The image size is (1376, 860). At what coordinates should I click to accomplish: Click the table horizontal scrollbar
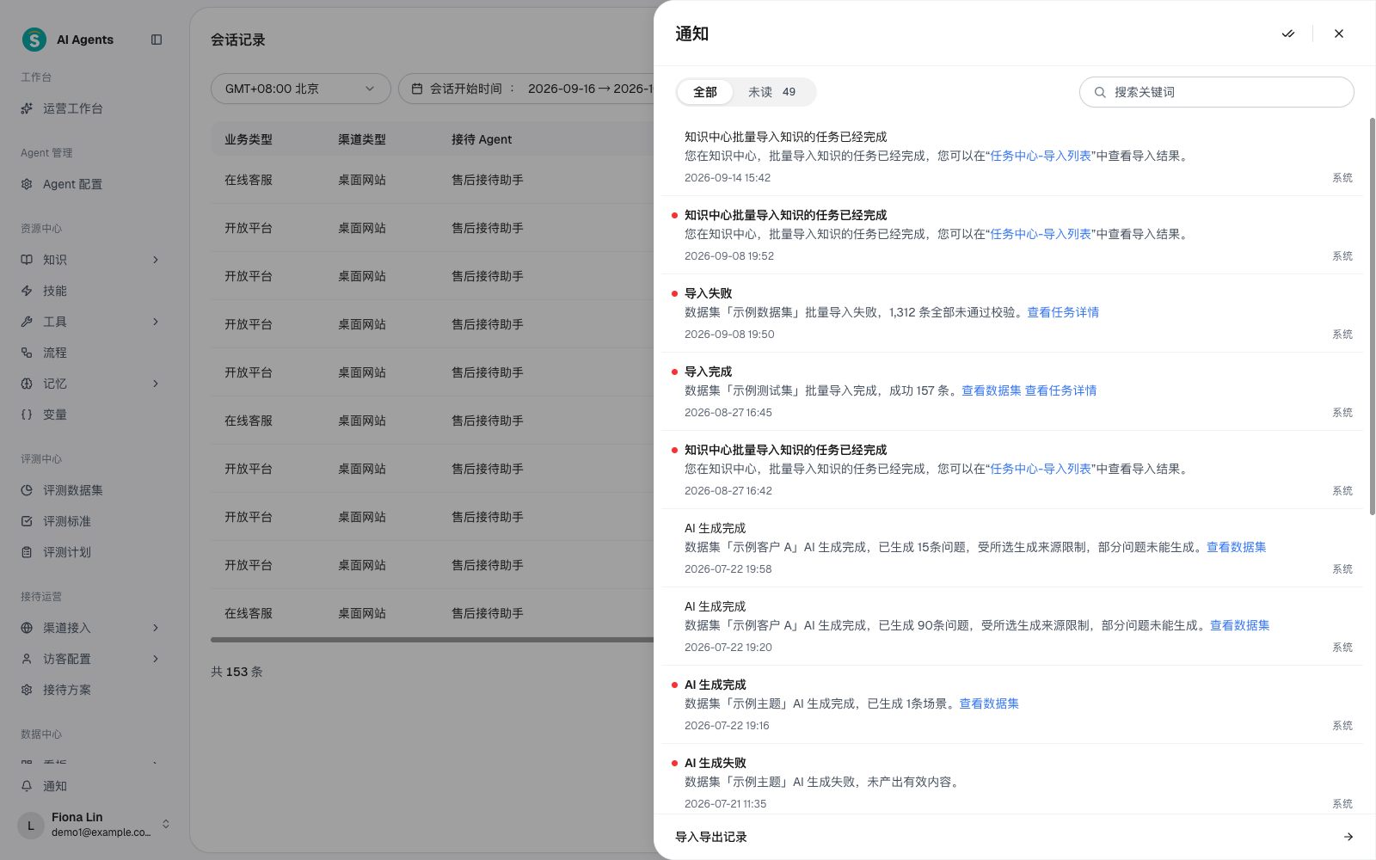click(433, 640)
